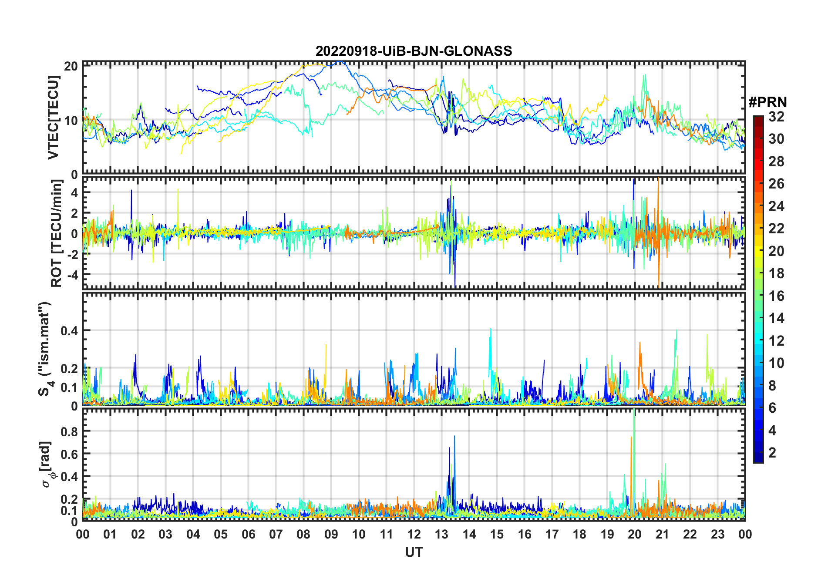
Task: Click colorbar tick label 28
Action: point(777,162)
